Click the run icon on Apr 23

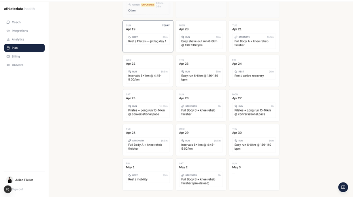[183, 72]
